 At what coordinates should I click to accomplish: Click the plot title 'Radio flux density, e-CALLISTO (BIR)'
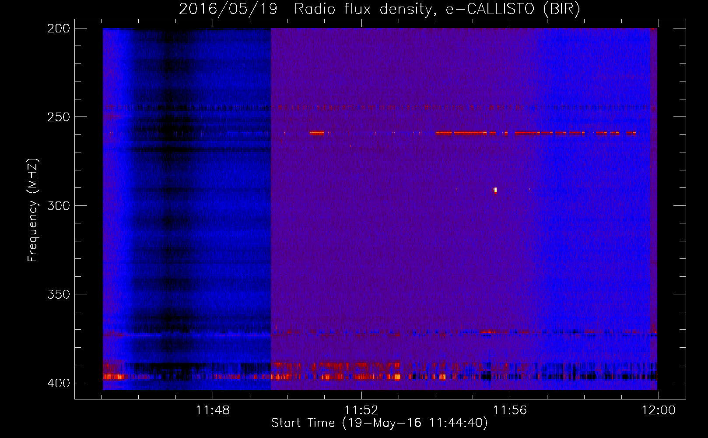click(437, 9)
